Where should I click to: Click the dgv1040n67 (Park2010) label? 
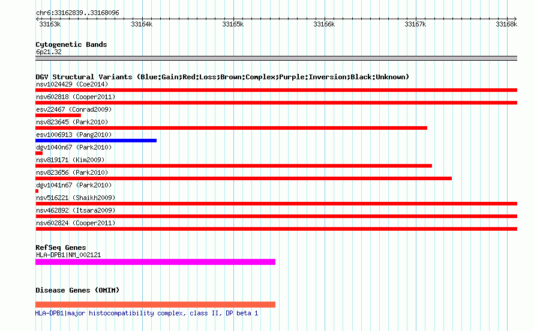(74, 147)
